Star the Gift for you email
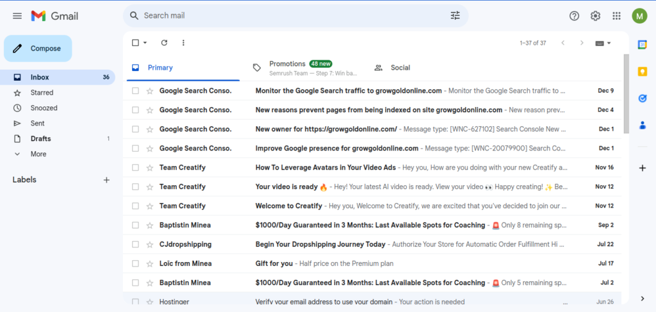 (x=150, y=263)
